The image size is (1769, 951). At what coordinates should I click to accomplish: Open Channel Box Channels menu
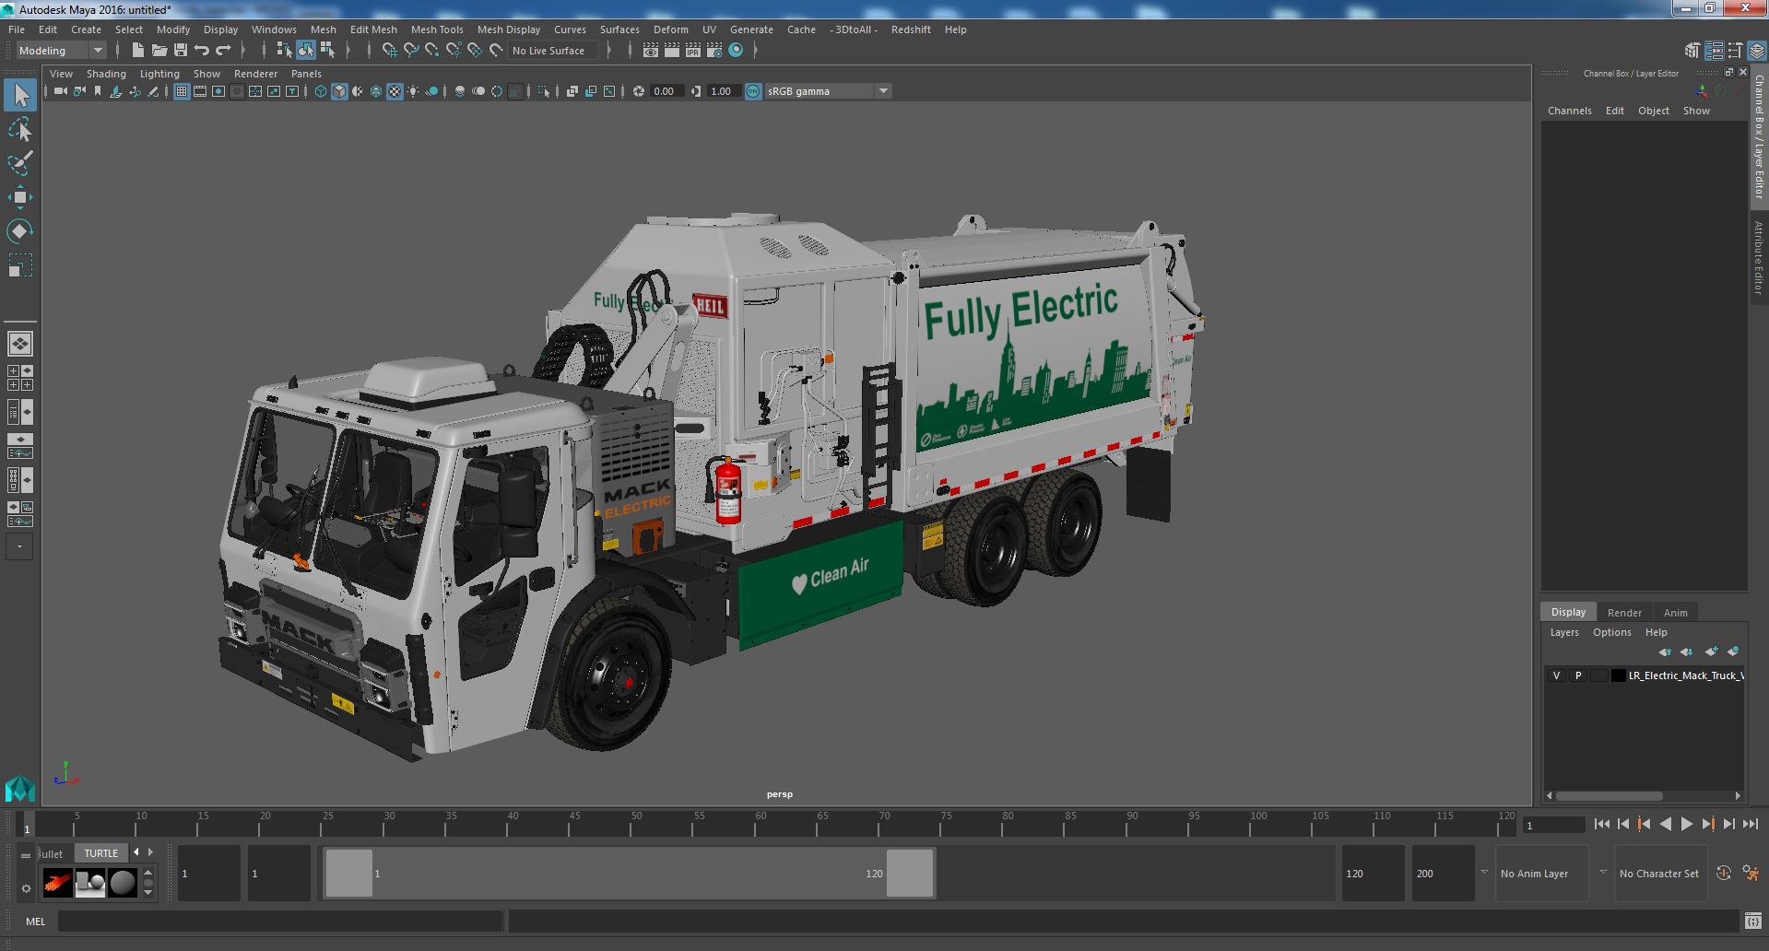pos(1569,111)
